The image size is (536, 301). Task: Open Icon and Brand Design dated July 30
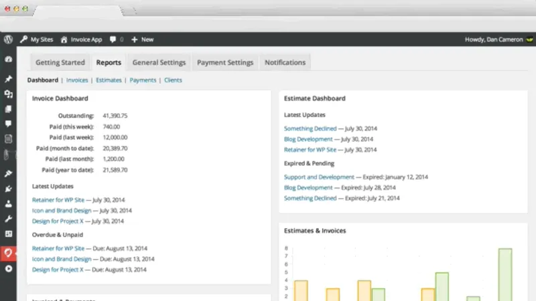point(62,210)
